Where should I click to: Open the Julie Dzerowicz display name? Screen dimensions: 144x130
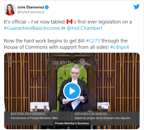[x=31, y=7]
